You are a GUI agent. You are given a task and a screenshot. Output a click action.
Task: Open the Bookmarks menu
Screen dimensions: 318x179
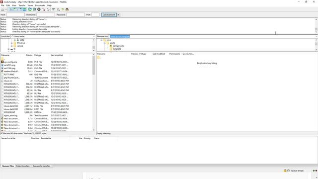click(40, 5)
